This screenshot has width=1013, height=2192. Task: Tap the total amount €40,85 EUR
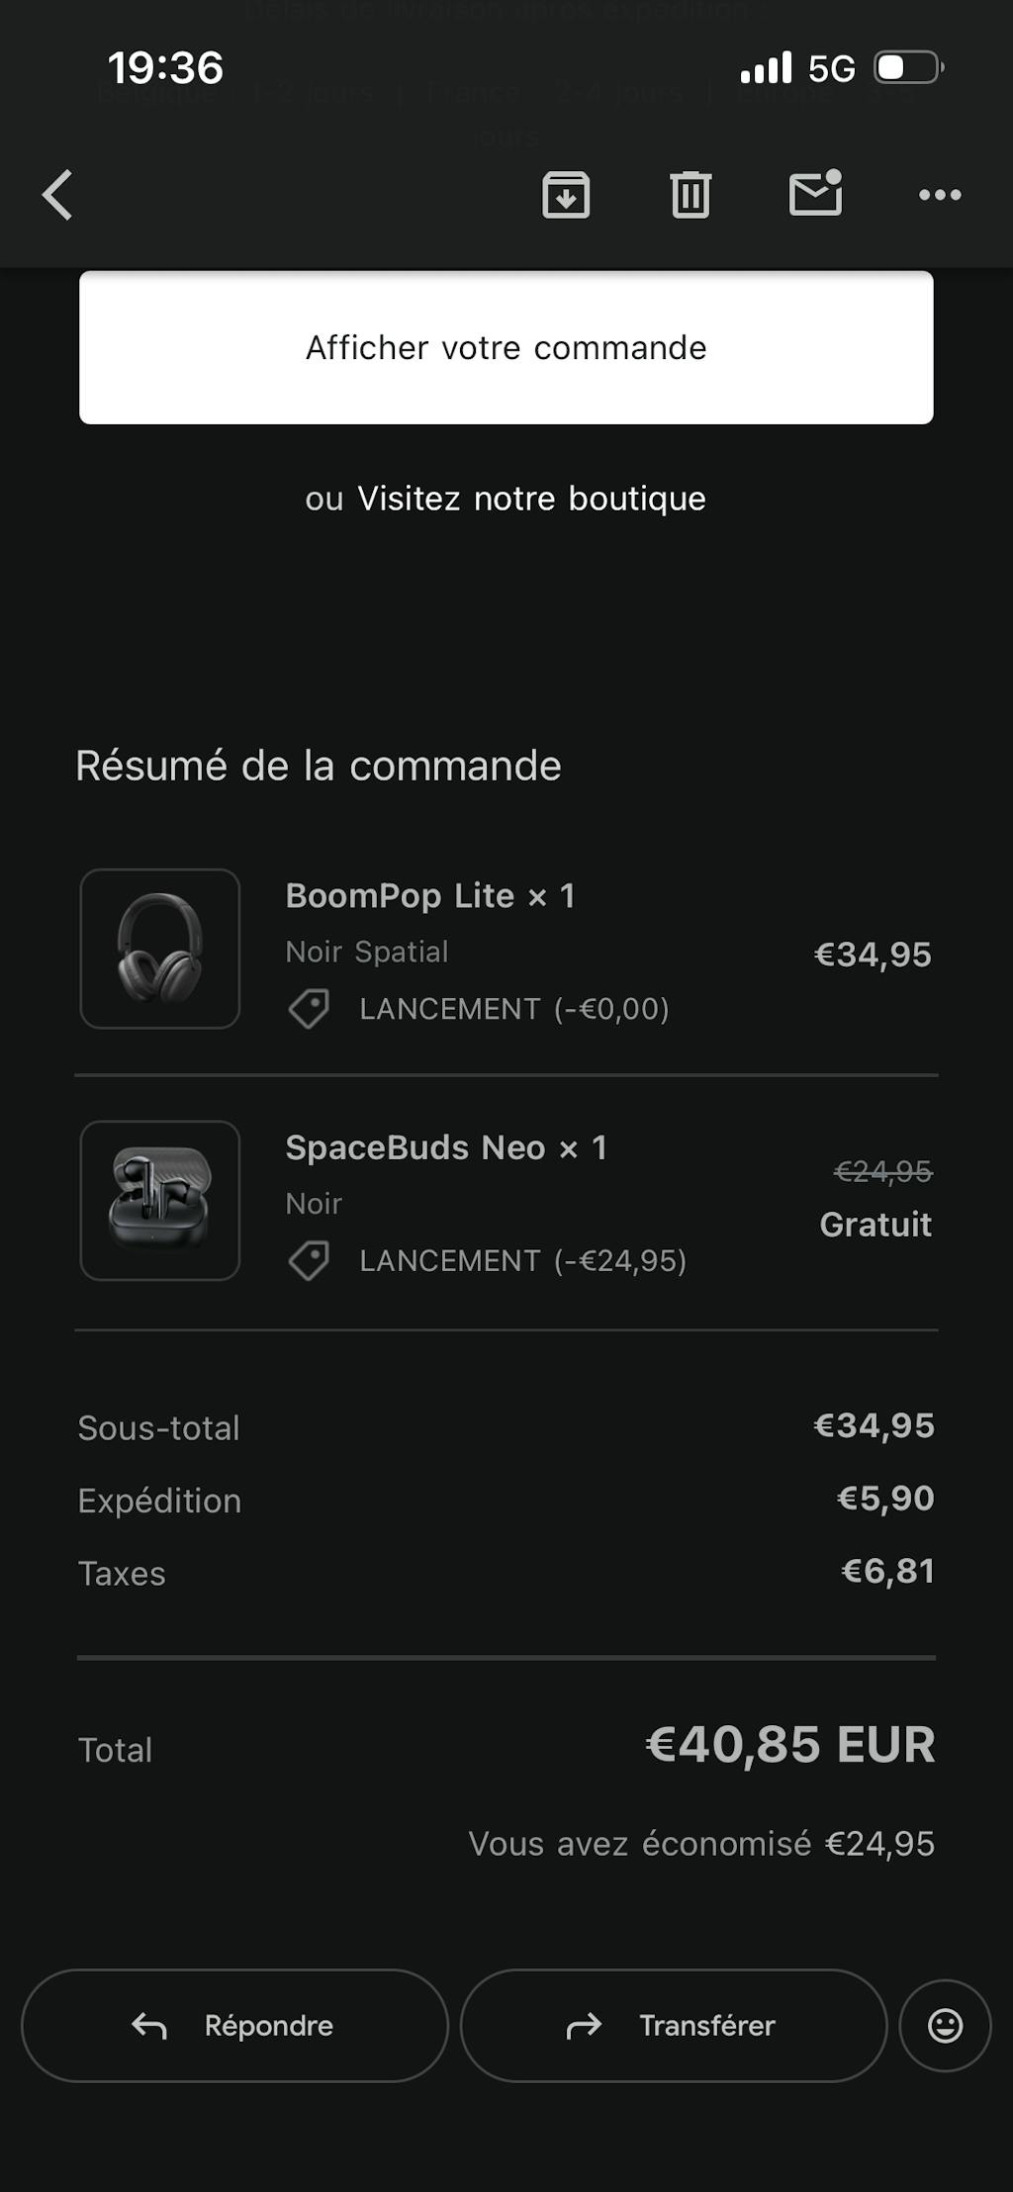pos(789,1744)
